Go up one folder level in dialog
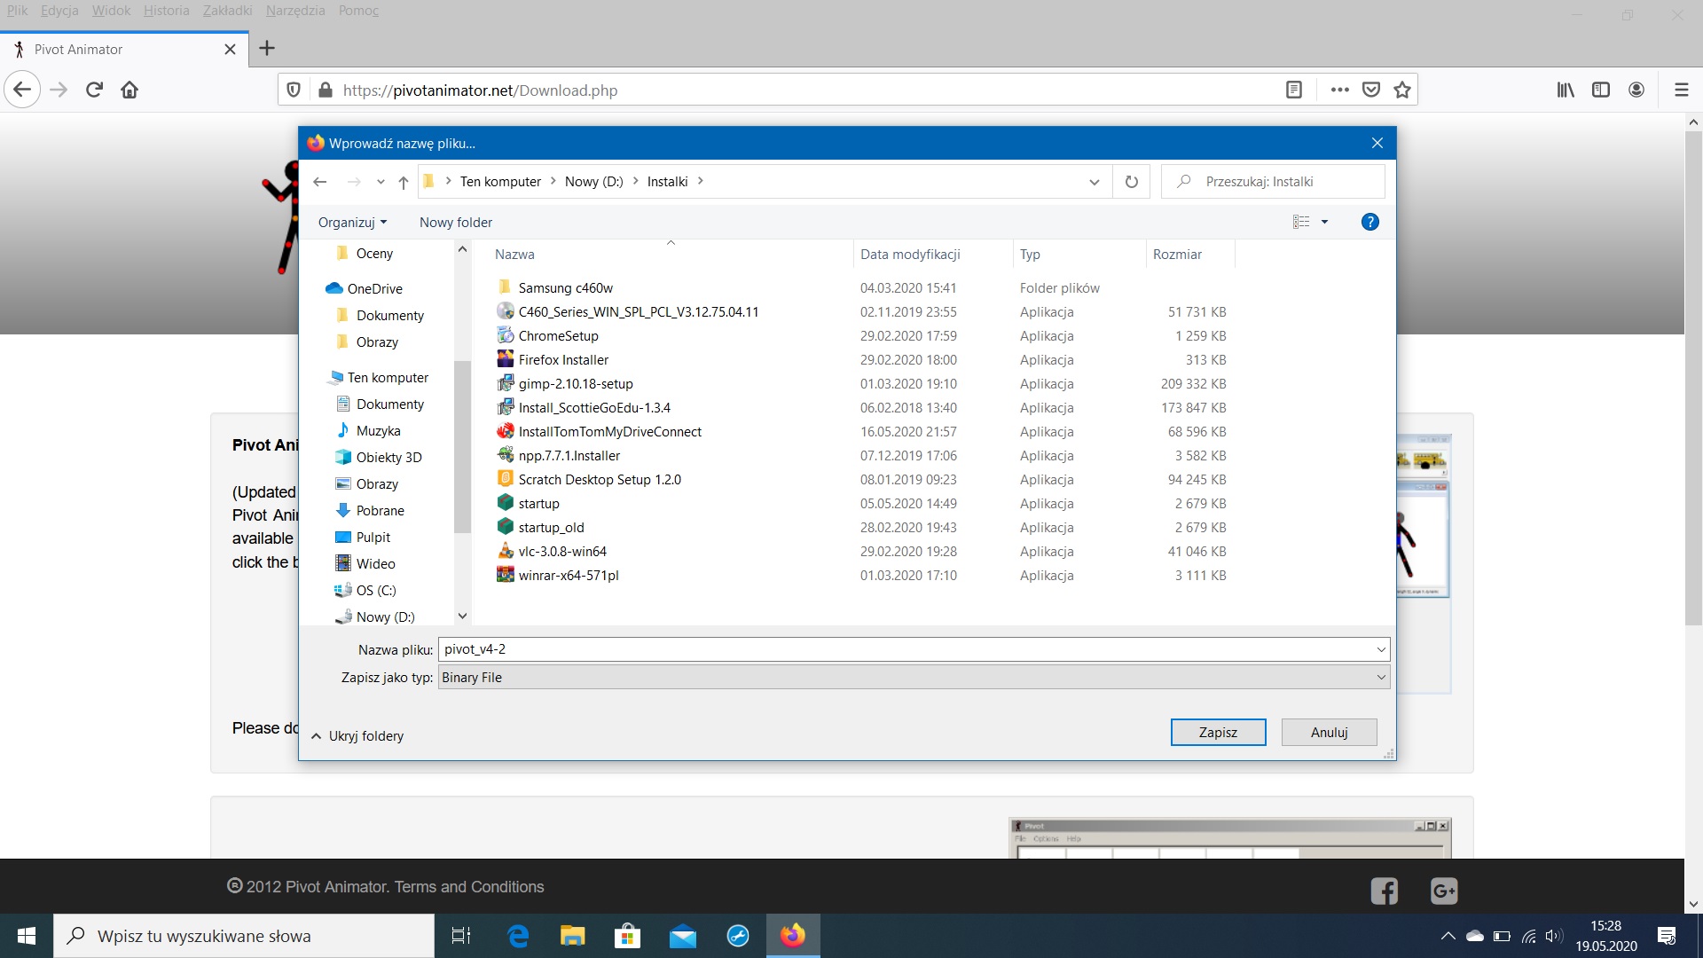This screenshot has height=958, width=1703. pos(404,182)
